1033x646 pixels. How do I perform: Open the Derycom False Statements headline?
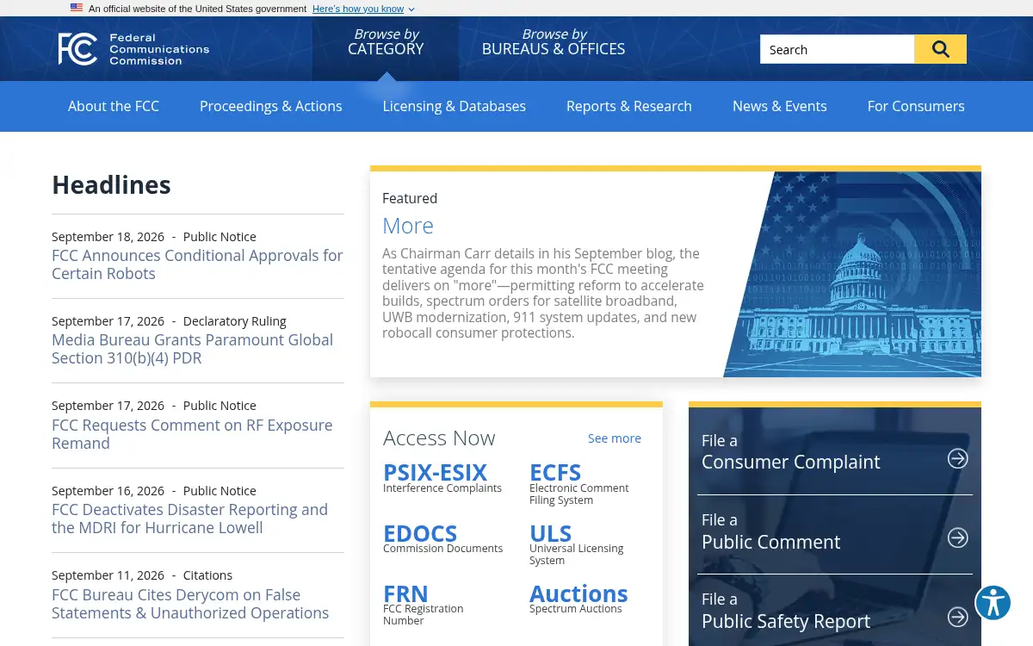click(190, 604)
